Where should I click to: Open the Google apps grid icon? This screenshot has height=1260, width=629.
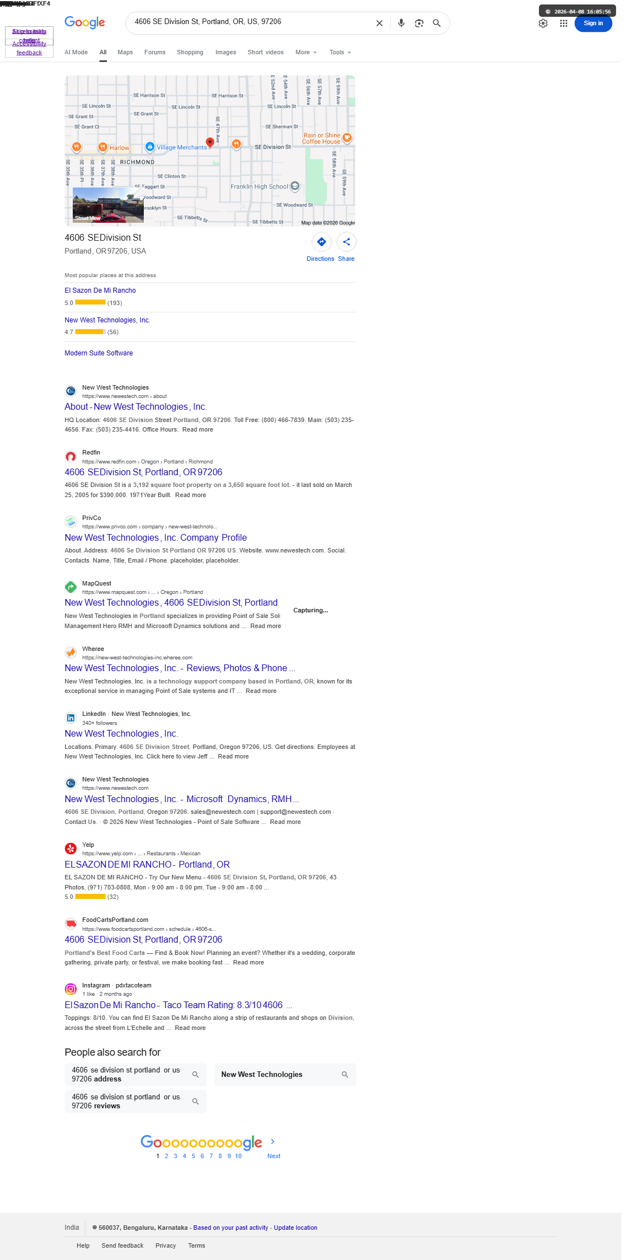[x=564, y=24]
